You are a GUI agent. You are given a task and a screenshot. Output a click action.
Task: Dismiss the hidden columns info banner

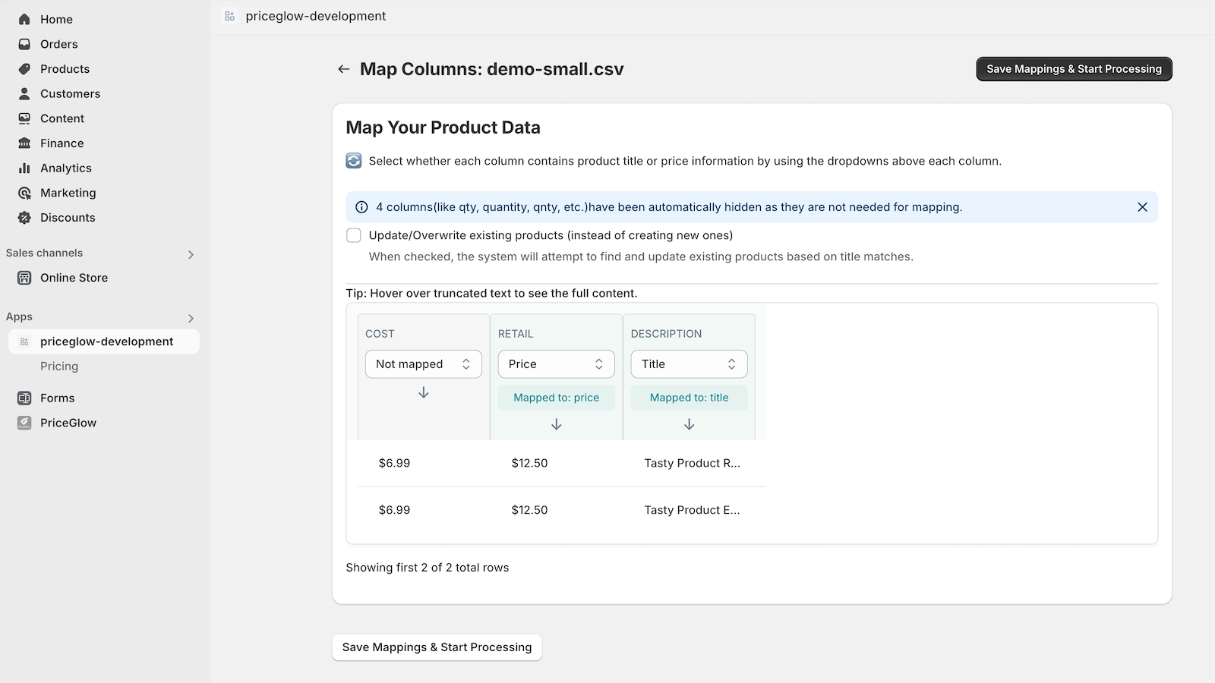(1142, 206)
